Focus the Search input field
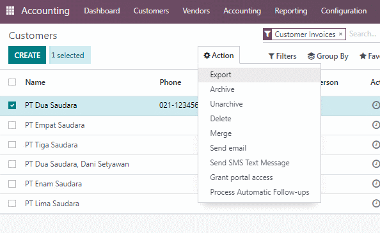The width and height of the screenshot is (380, 233). coord(364,34)
